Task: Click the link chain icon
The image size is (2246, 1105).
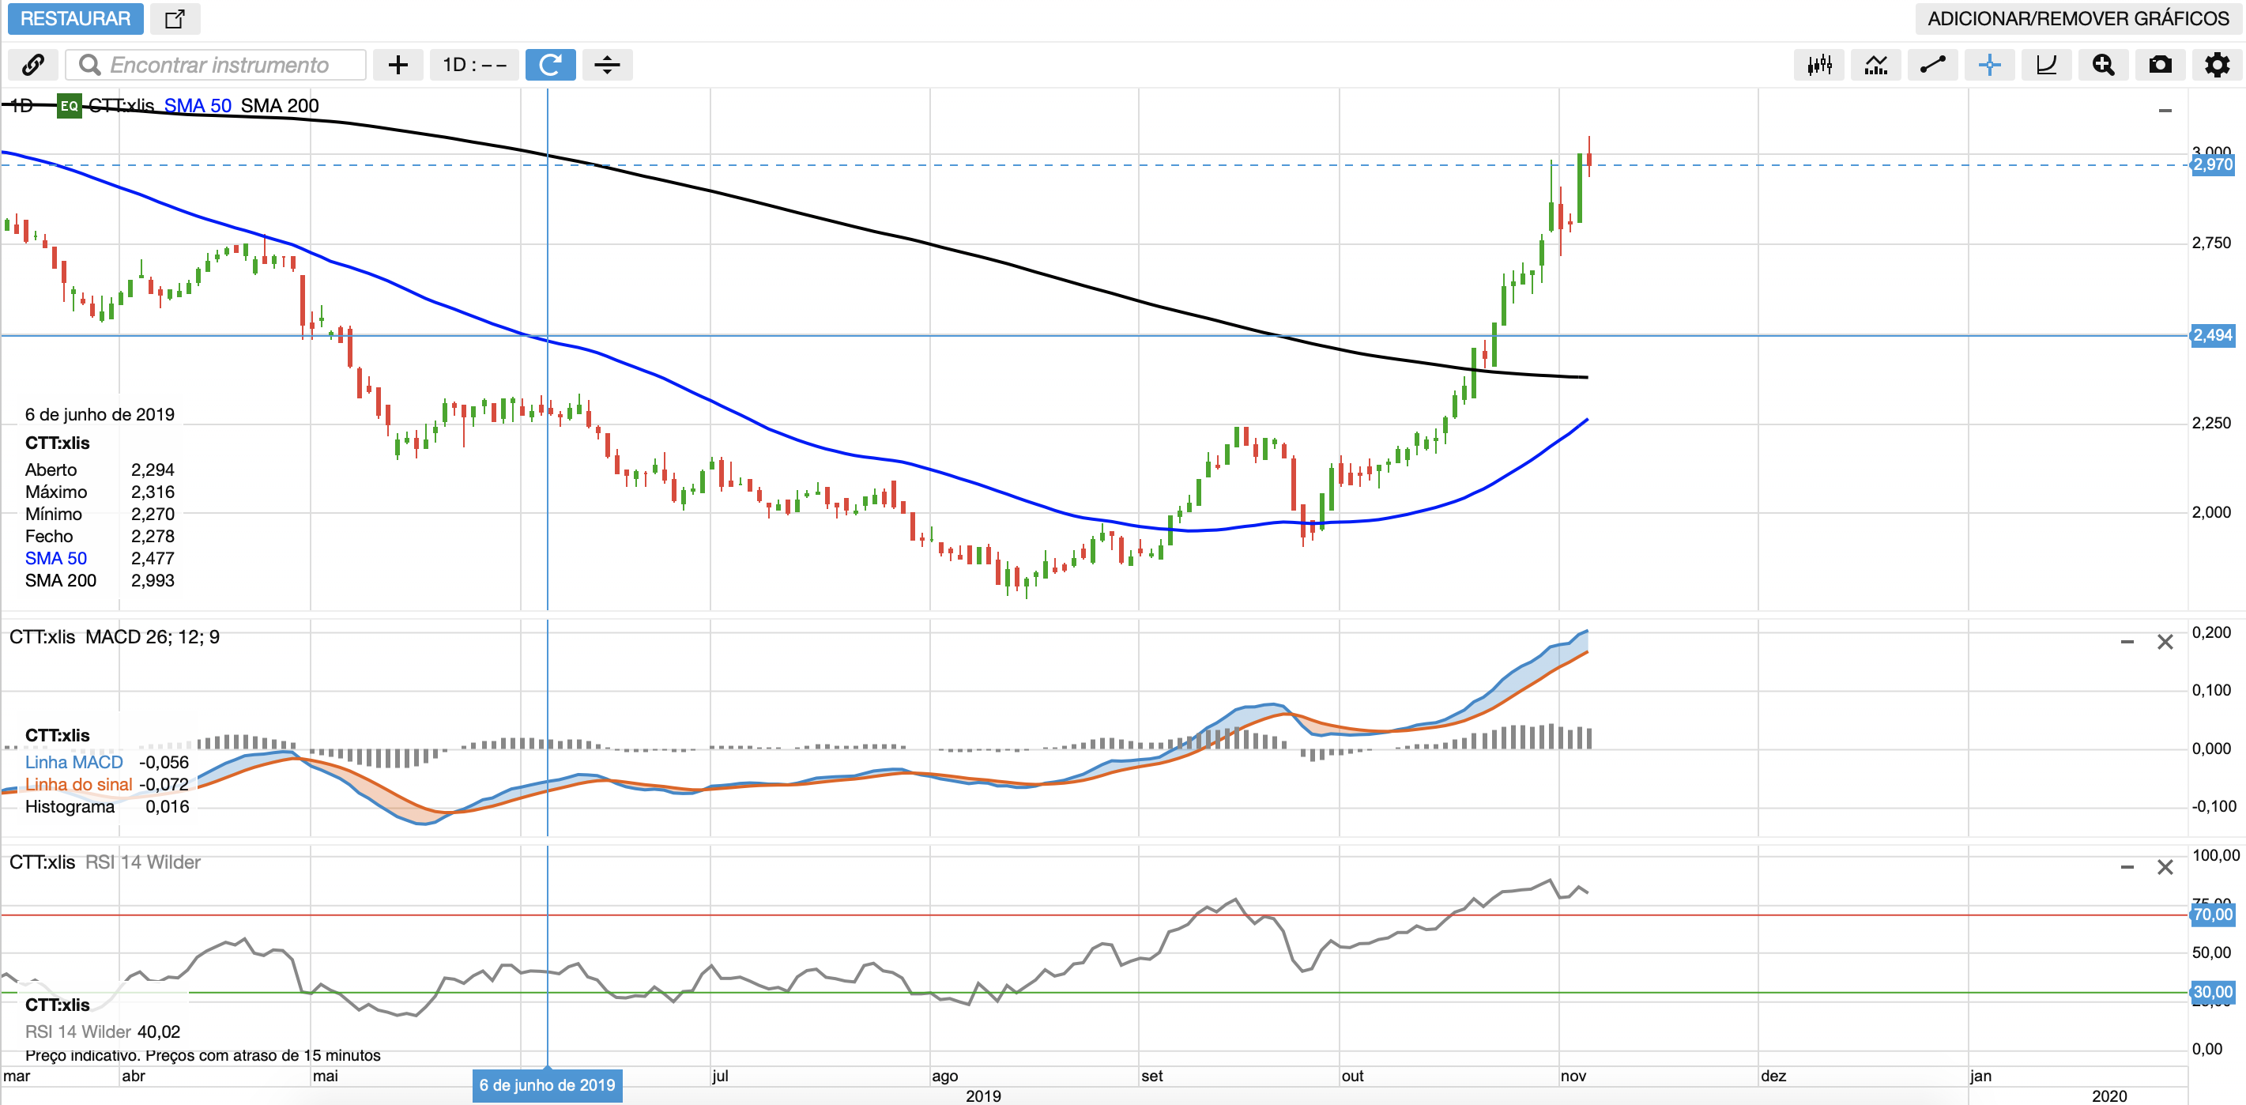Action: coord(33,65)
